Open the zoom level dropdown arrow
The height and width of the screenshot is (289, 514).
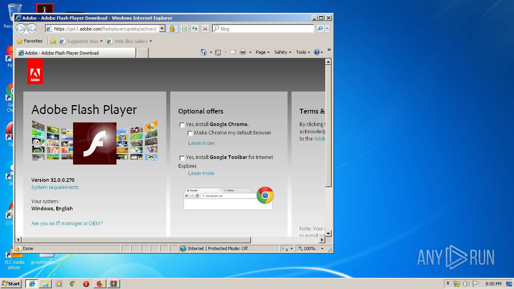(322, 248)
